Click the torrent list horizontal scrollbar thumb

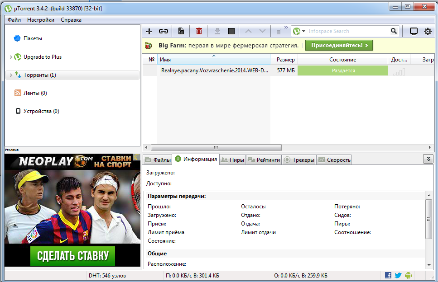click(216, 147)
